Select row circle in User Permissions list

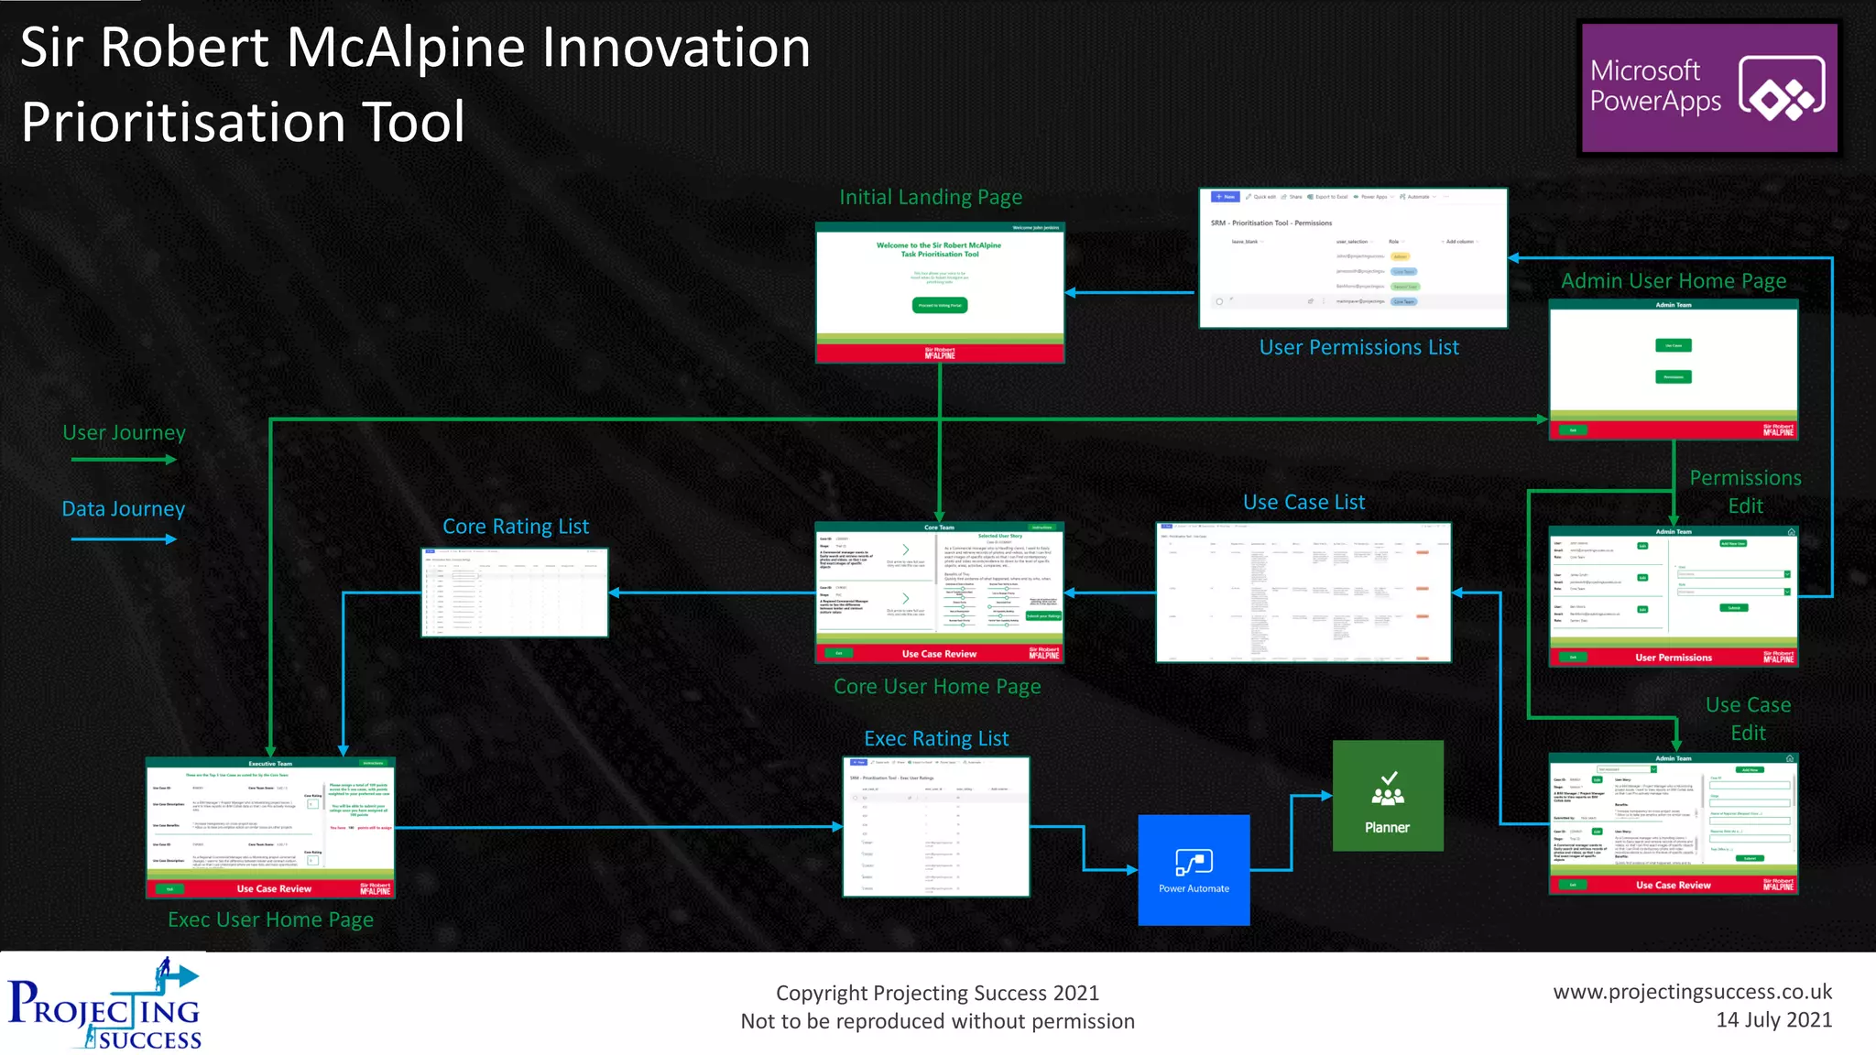point(1219,301)
